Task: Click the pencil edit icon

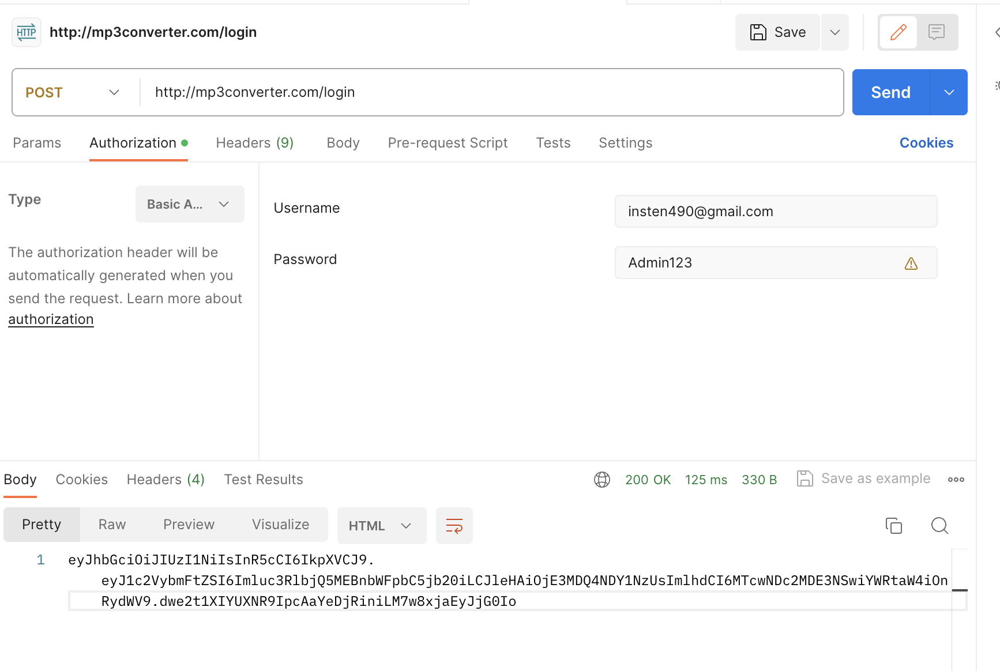Action: 898,32
